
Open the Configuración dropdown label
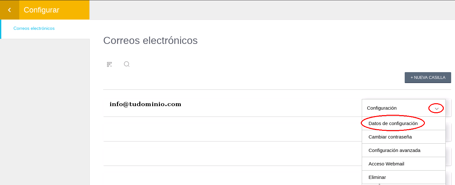click(382, 108)
